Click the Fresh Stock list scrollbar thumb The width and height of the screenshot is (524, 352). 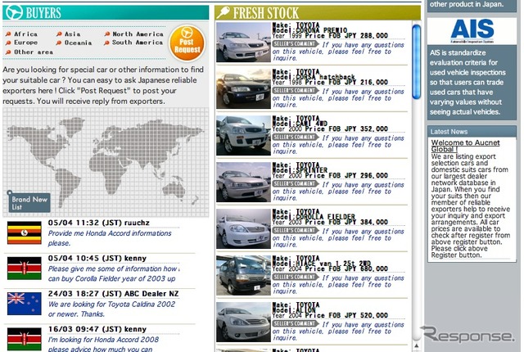tap(417, 62)
